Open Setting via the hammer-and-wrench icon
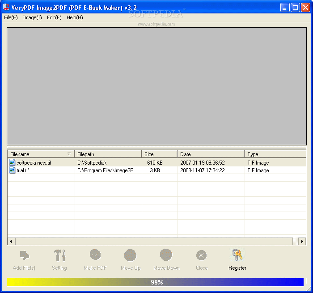 coord(59,255)
